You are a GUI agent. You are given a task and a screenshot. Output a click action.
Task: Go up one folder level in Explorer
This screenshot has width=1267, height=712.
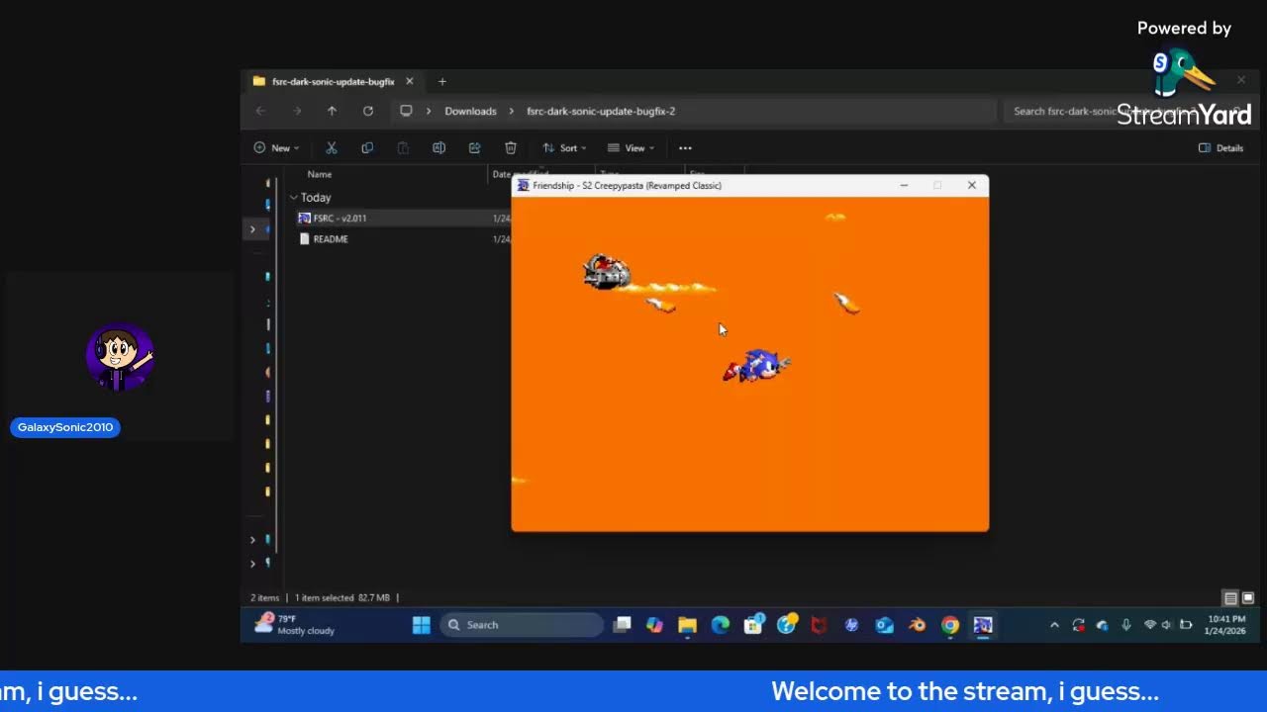point(332,111)
